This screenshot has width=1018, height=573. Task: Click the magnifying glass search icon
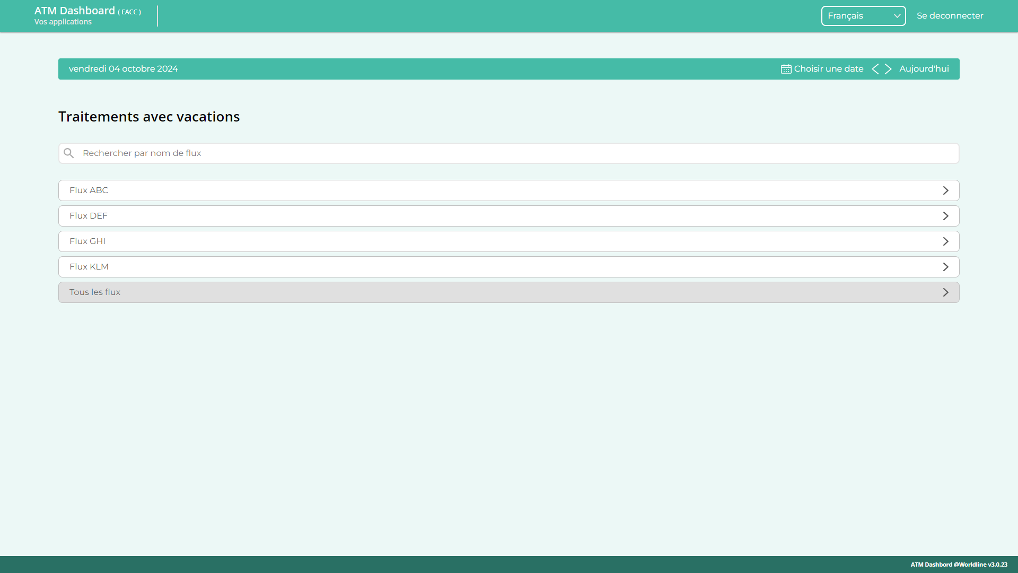(69, 153)
